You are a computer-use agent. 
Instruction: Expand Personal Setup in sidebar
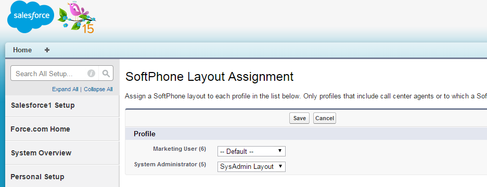pyautogui.click(x=62, y=177)
